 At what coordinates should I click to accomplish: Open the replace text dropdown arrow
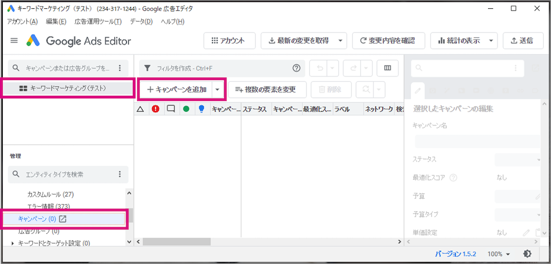coord(379,90)
